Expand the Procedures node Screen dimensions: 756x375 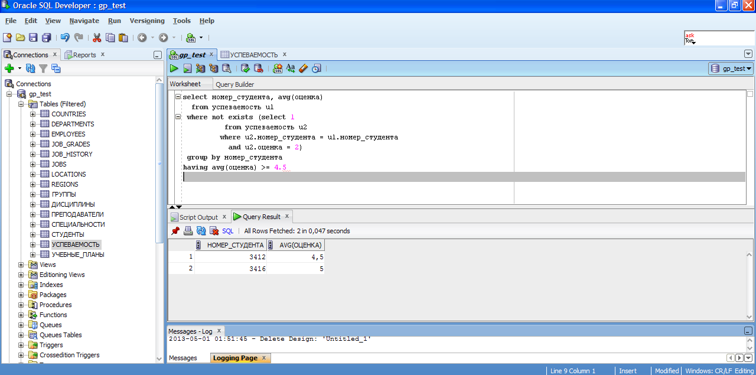(21, 305)
